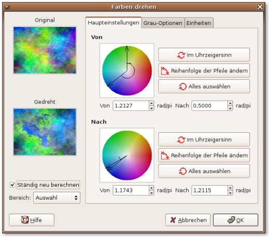Click arrow-order icon in the Von section
Viewport: 269px width, 237px height.
(x=165, y=71)
